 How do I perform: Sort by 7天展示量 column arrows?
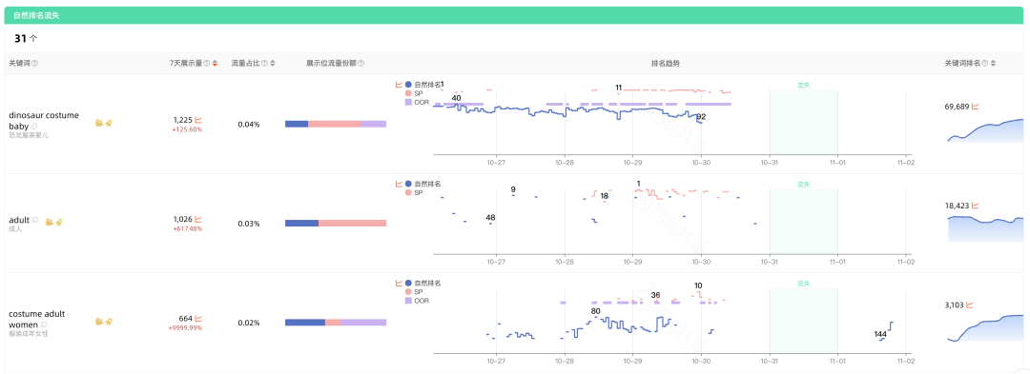coord(215,64)
